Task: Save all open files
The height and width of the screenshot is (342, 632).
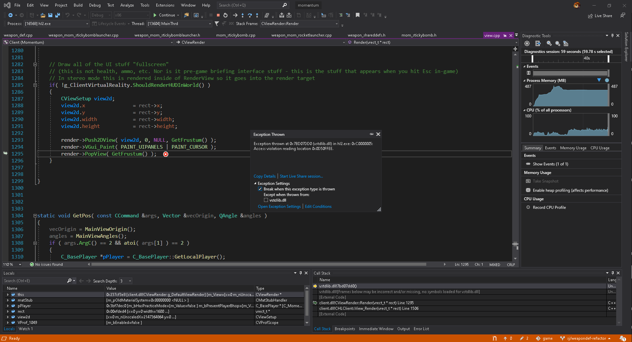Action: pyautogui.click(x=58, y=15)
